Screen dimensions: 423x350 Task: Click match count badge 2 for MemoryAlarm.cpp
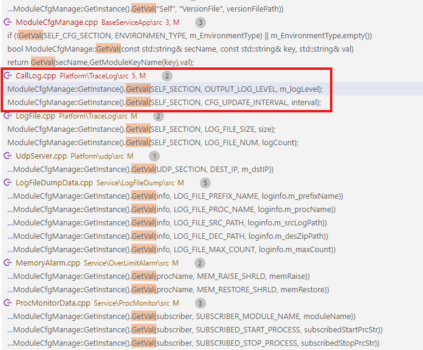(199, 263)
